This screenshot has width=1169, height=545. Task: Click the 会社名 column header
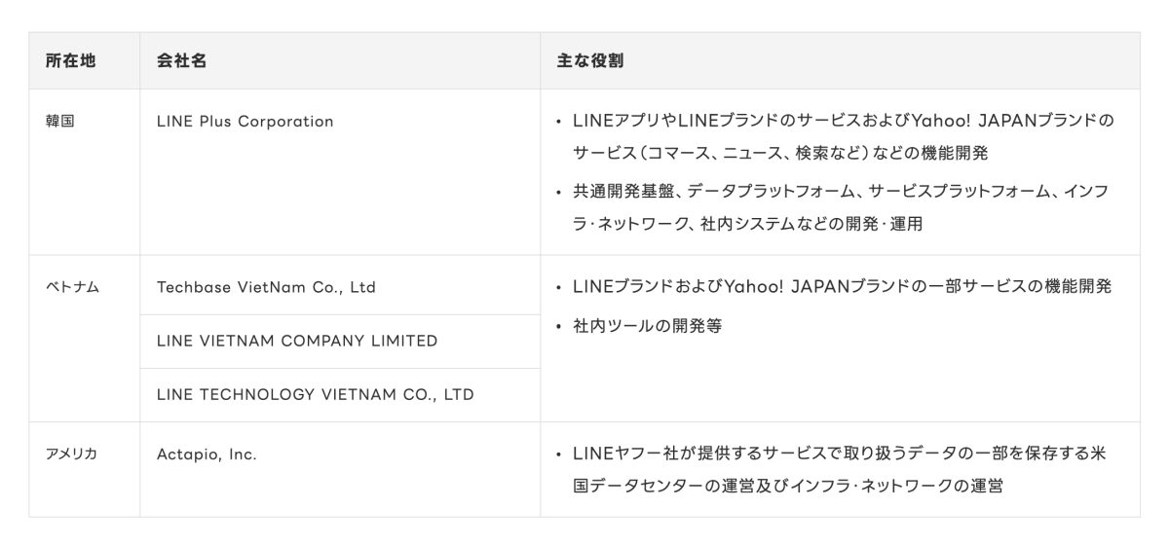[x=181, y=60]
